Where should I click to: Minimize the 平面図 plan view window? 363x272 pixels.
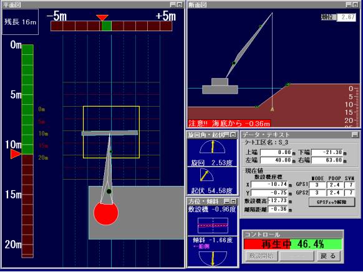click(x=173, y=4)
